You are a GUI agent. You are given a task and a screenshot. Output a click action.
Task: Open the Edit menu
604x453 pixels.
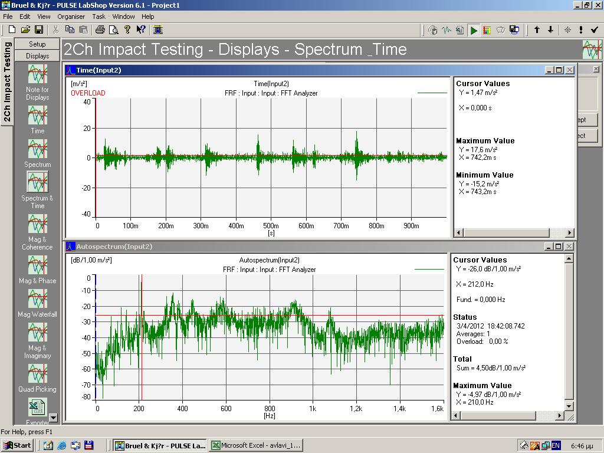pos(25,17)
